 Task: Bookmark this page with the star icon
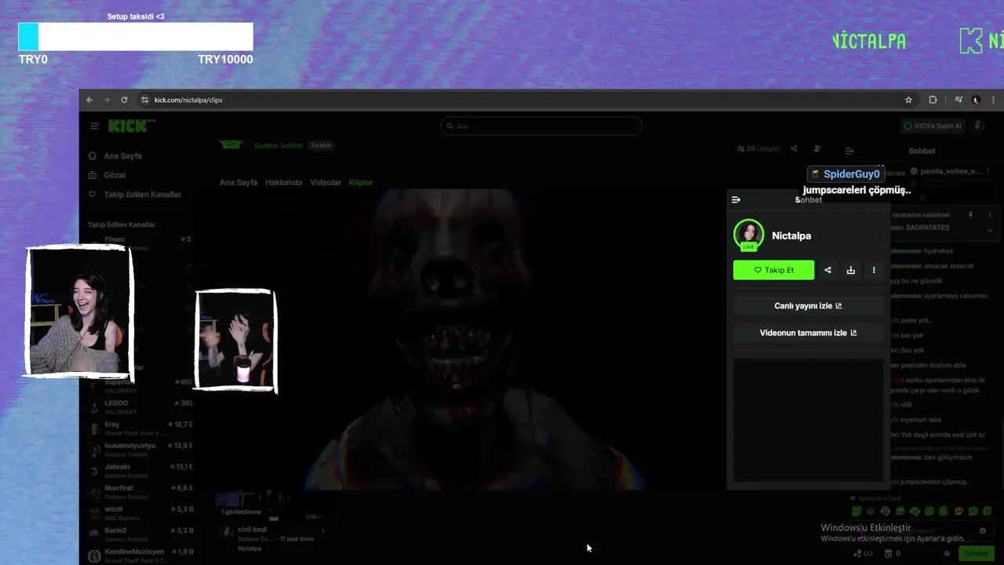908,100
